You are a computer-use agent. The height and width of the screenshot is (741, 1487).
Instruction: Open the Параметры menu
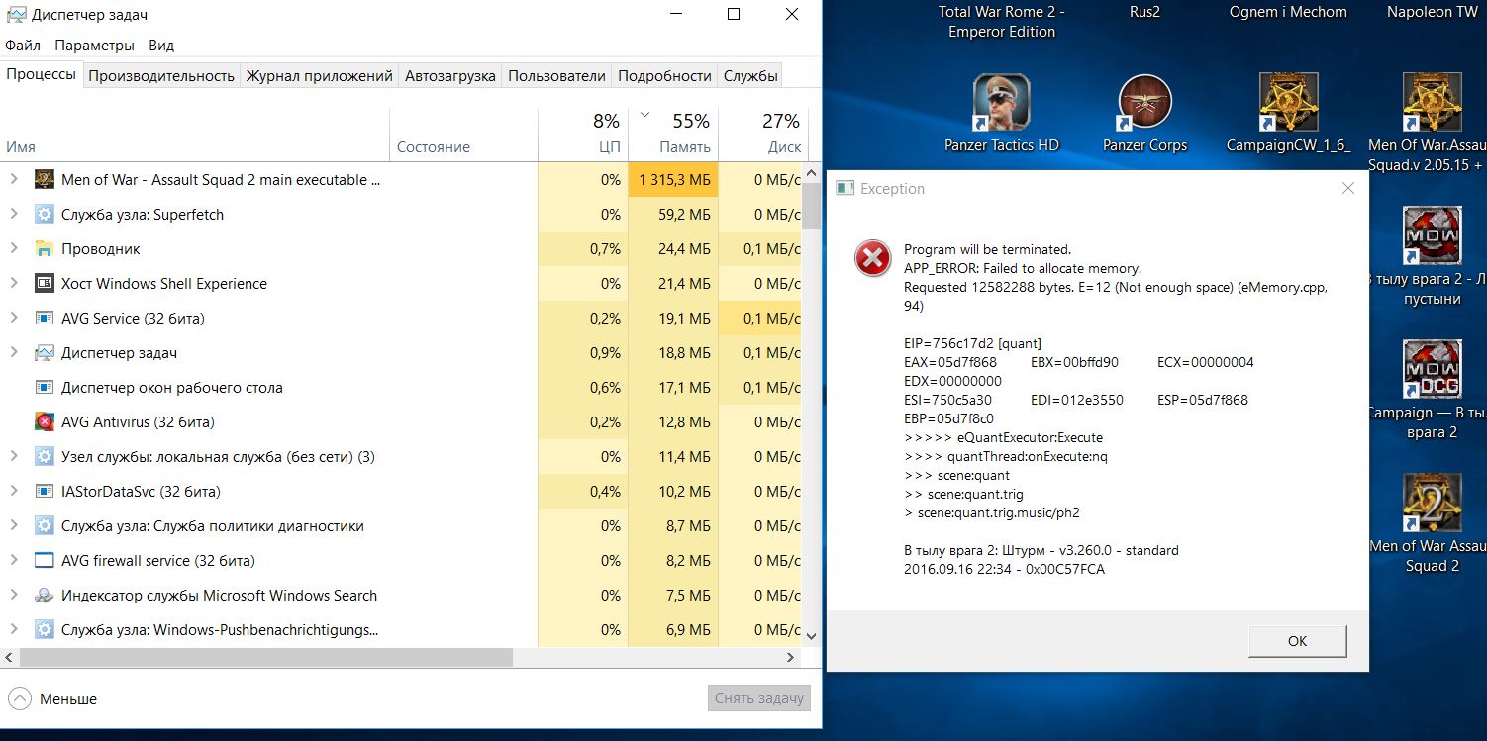click(94, 46)
